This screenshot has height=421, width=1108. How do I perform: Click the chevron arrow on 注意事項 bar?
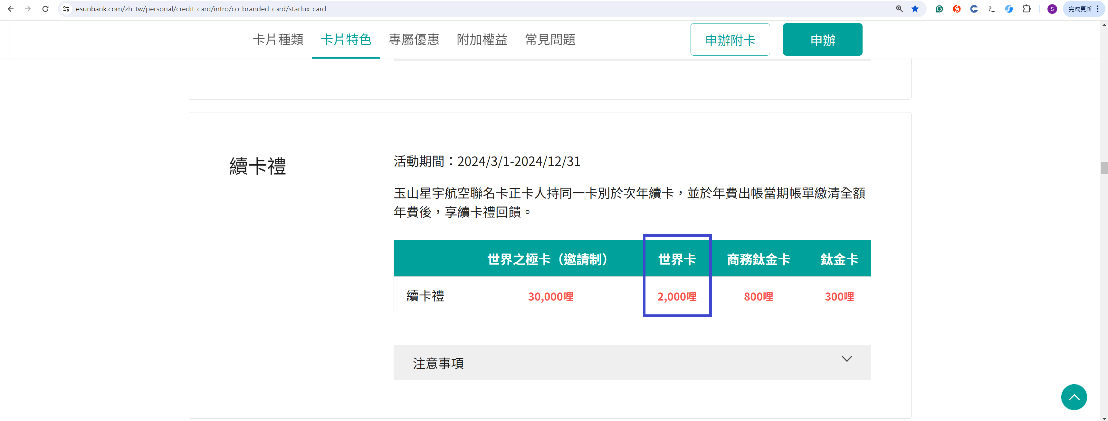pyautogui.click(x=846, y=359)
